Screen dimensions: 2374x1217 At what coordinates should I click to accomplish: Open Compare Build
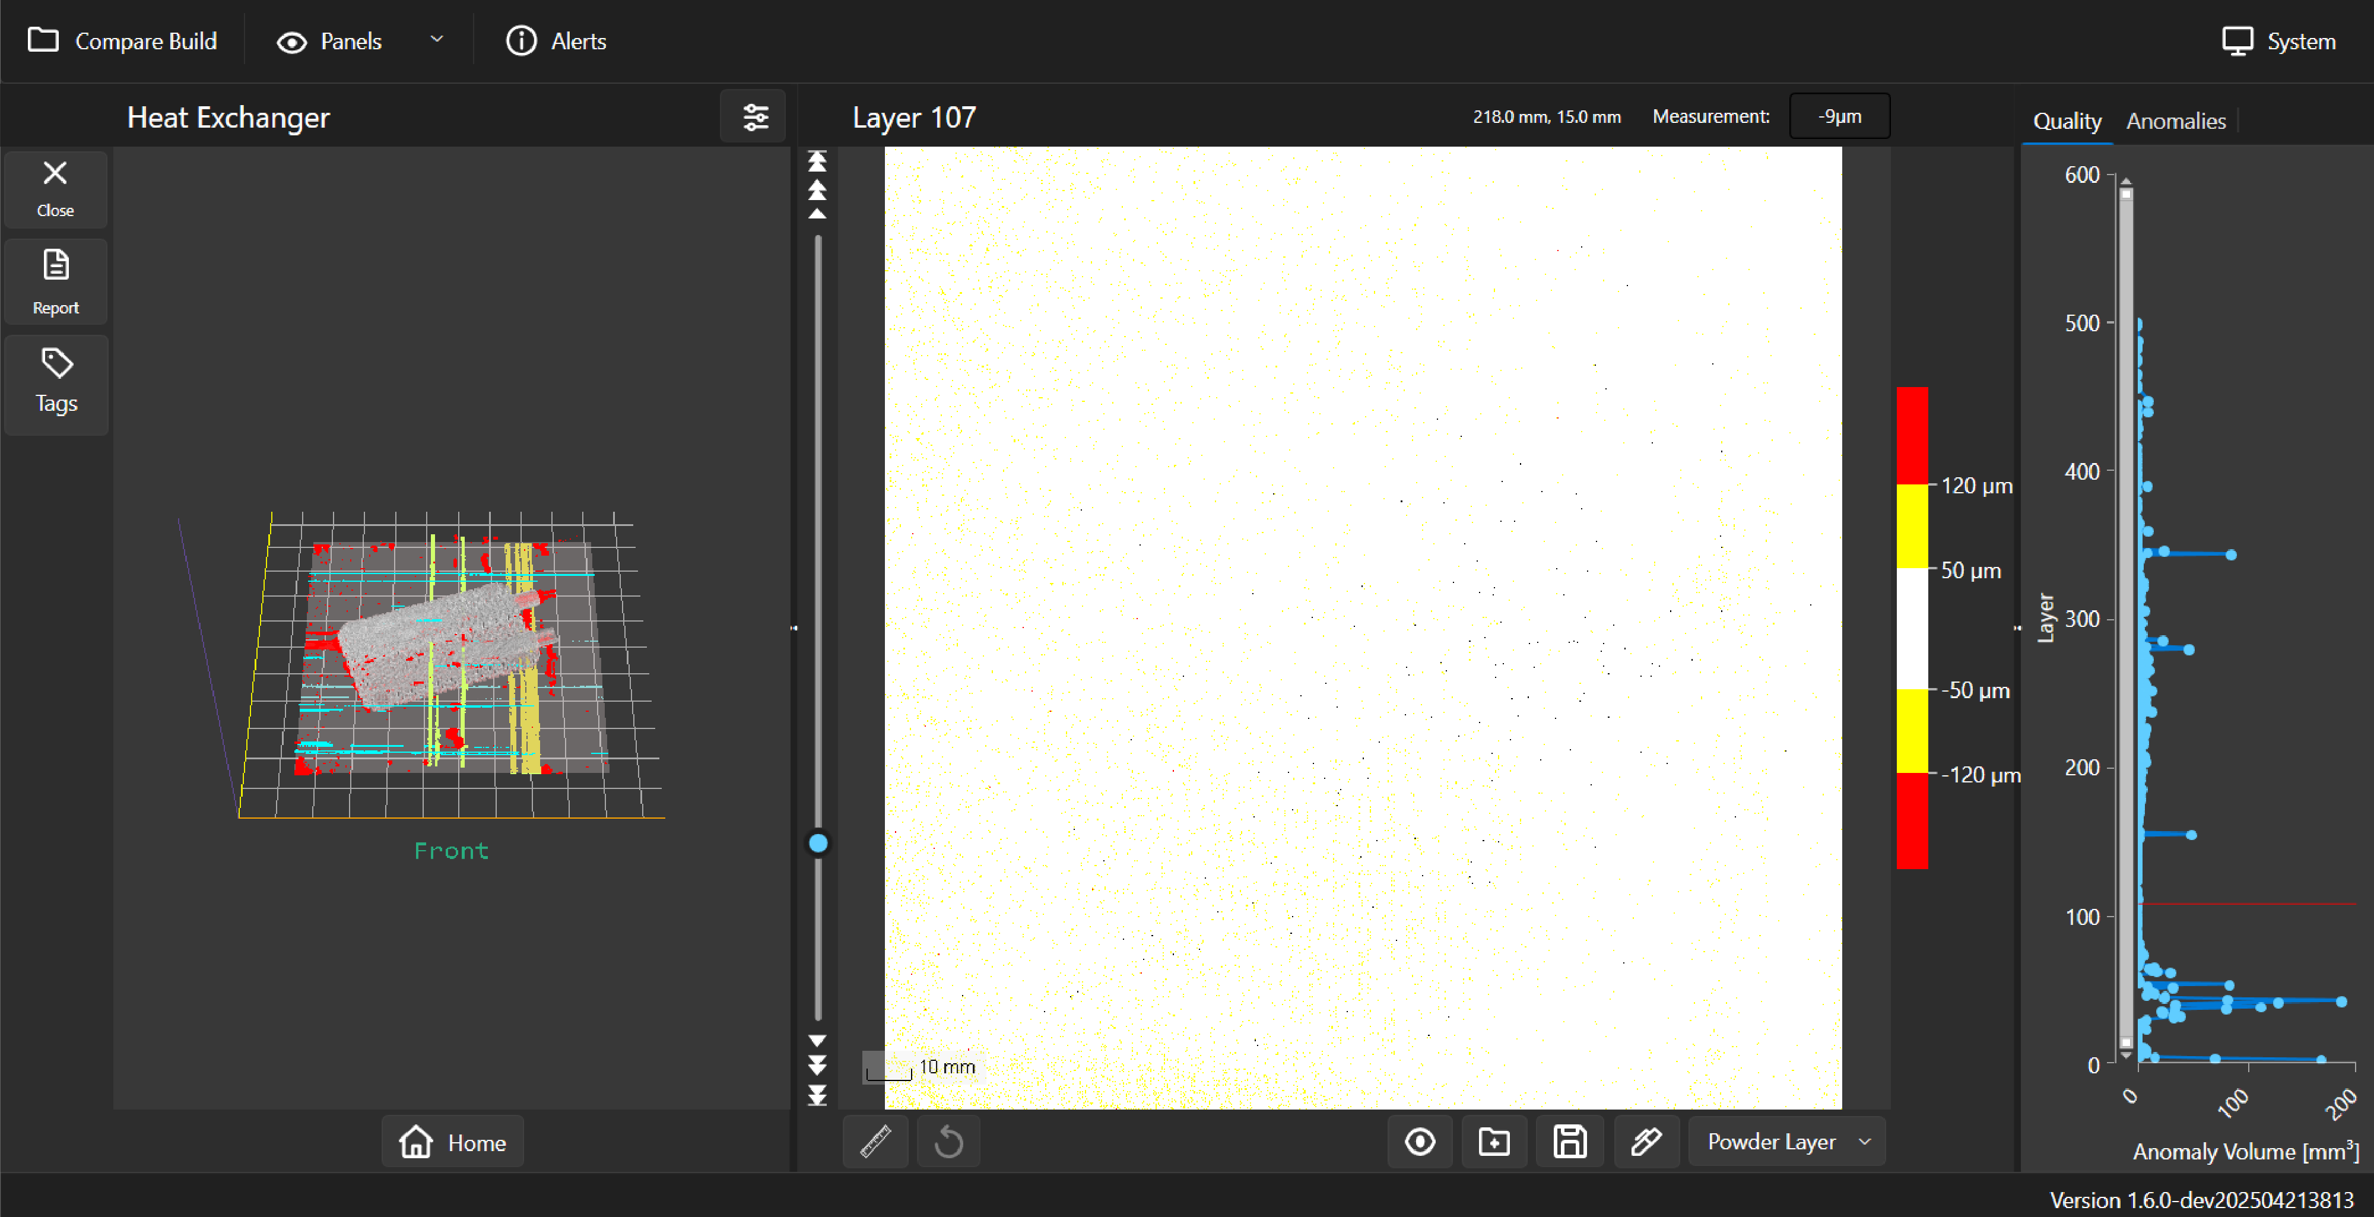(123, 40)
